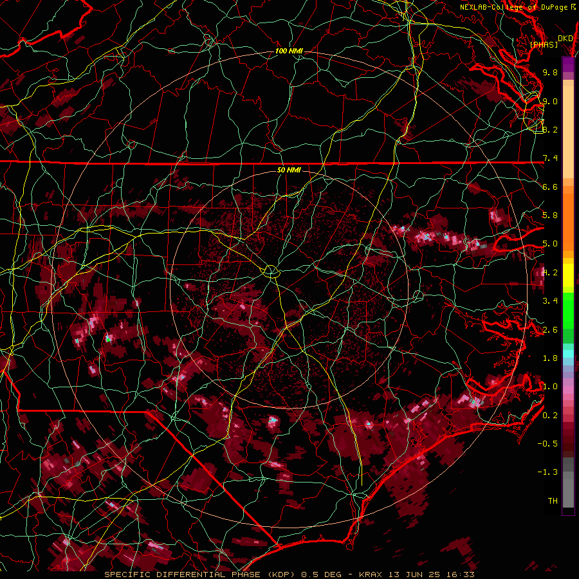Click the 9.0 value on the color scale
Image resolution: width=579 pixels, height=579 pixels.
point(550,101)
